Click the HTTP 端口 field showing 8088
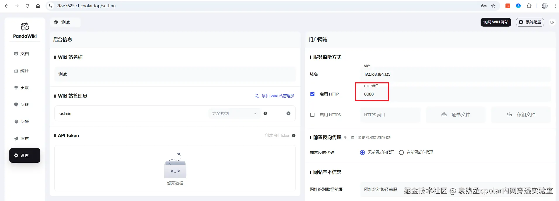 456,94
